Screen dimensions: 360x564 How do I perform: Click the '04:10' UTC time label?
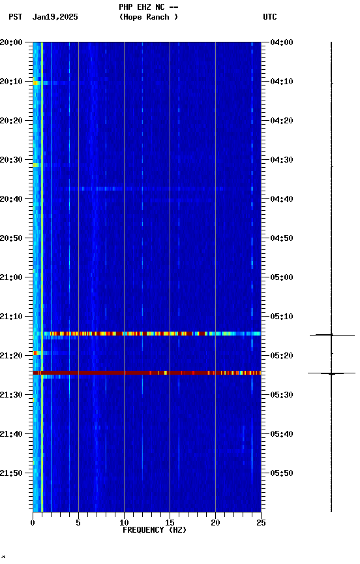pyautogui.click(x=282, y=82)
